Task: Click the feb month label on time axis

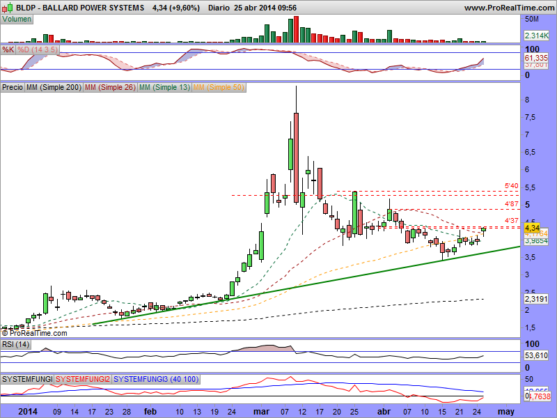Action: point(150,412)
